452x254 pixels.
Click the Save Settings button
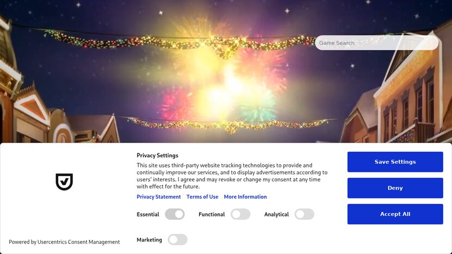395,162
